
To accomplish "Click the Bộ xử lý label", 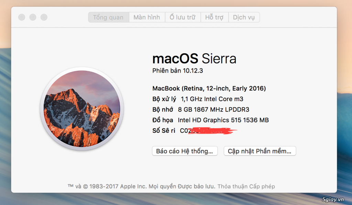I will pyautogui.click(x=164, y=99).
